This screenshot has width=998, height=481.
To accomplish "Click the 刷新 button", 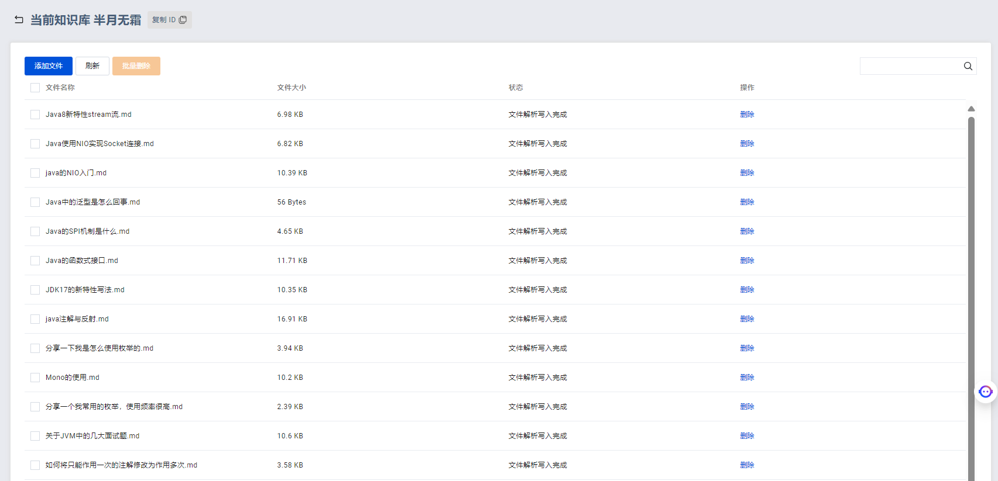I will pyautogui.click(x=92, y=66).
